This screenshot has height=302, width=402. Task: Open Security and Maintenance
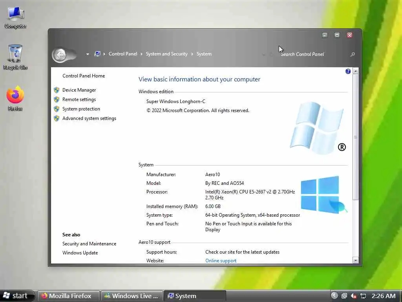coord(89,244)
